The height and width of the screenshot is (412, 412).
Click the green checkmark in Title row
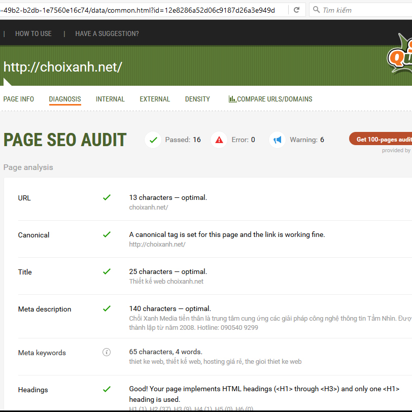(107, 271)
